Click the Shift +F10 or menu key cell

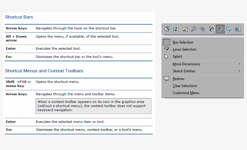tap(18, 84)
